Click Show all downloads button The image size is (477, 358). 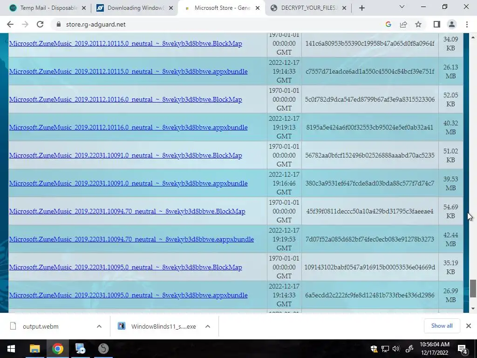(x=442, y=326)
